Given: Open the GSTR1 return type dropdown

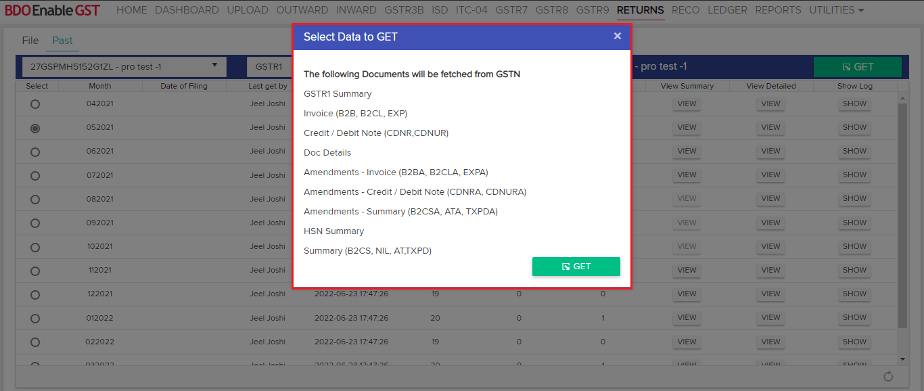Looking at the screenshot, I should [269, 67].
